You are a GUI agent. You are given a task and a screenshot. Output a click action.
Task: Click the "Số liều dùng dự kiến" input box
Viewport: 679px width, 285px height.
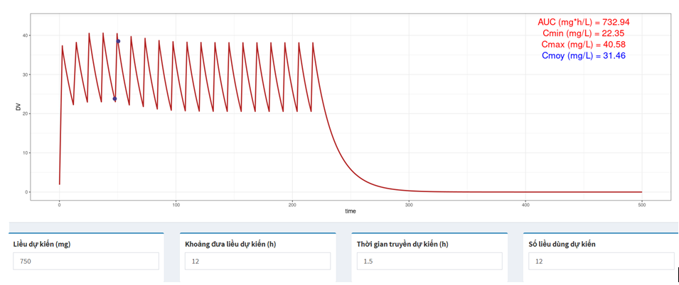601,262
